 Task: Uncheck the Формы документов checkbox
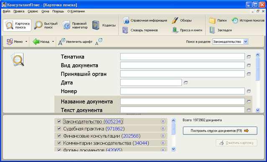(59, 150)
